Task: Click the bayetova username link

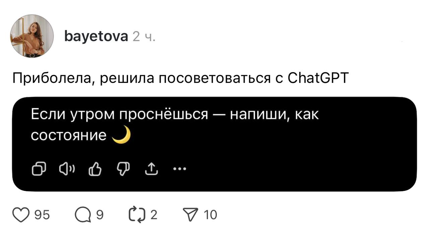Action: point(96,36)
